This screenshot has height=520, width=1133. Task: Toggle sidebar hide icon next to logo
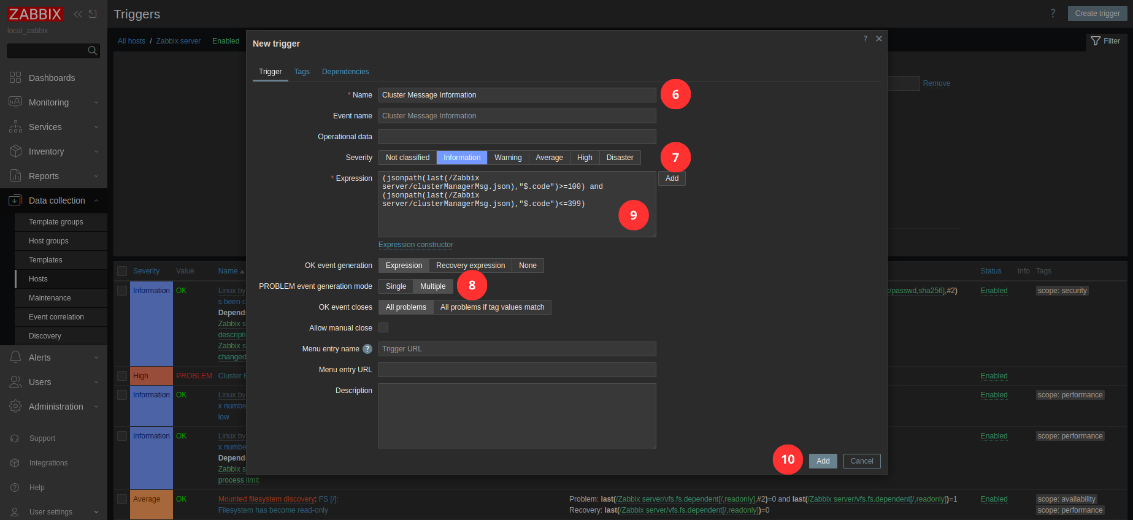(93, 14)
